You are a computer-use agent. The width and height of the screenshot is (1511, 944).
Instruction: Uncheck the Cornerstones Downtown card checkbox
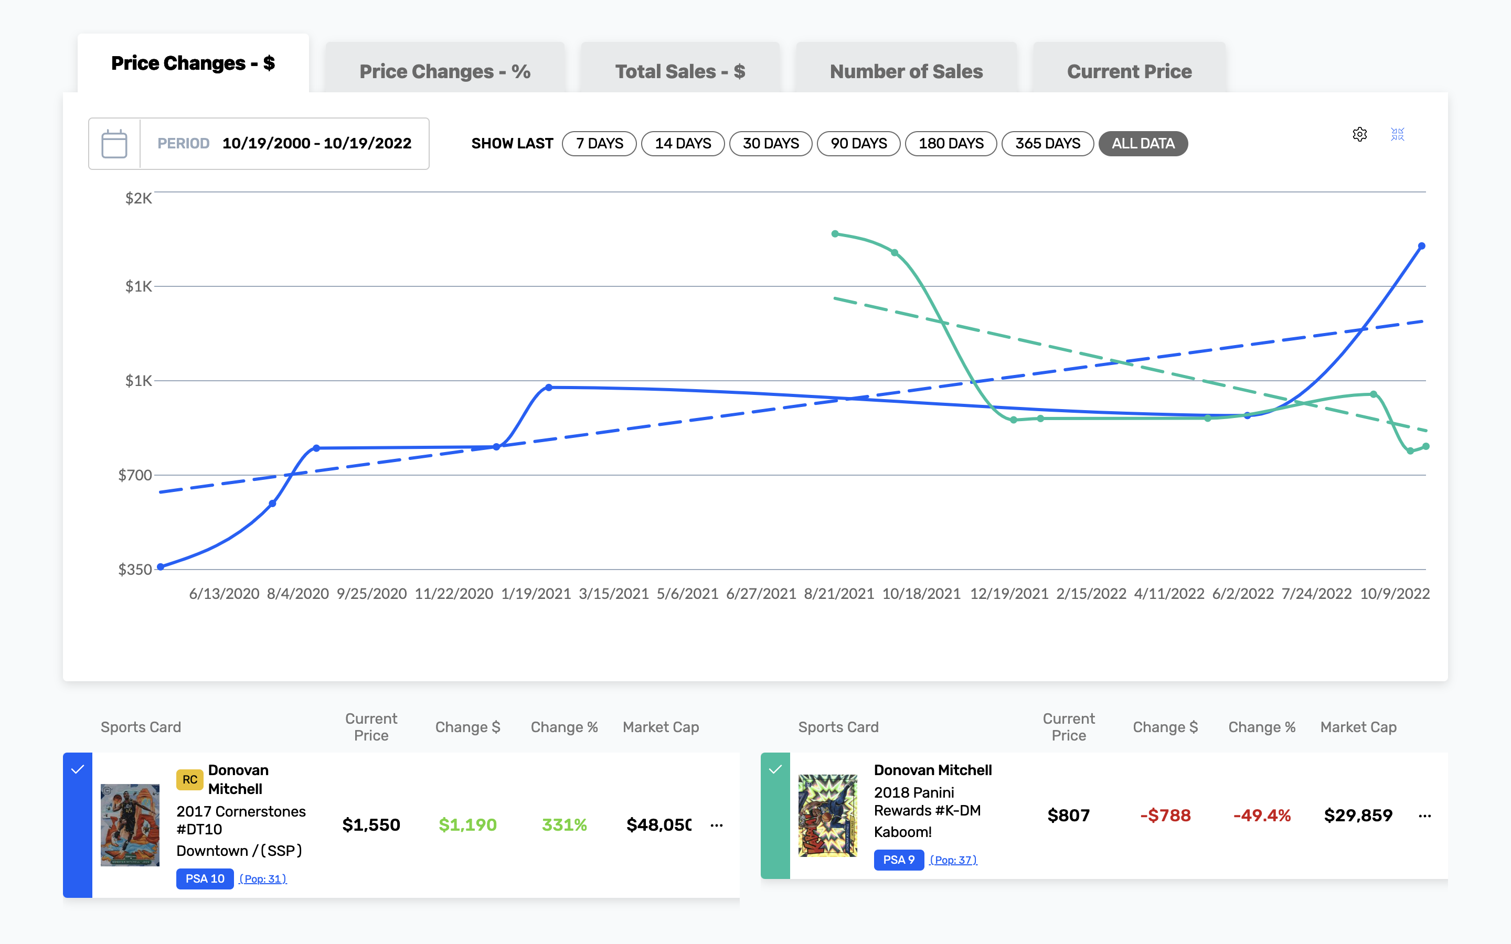[x=78, y=769]
